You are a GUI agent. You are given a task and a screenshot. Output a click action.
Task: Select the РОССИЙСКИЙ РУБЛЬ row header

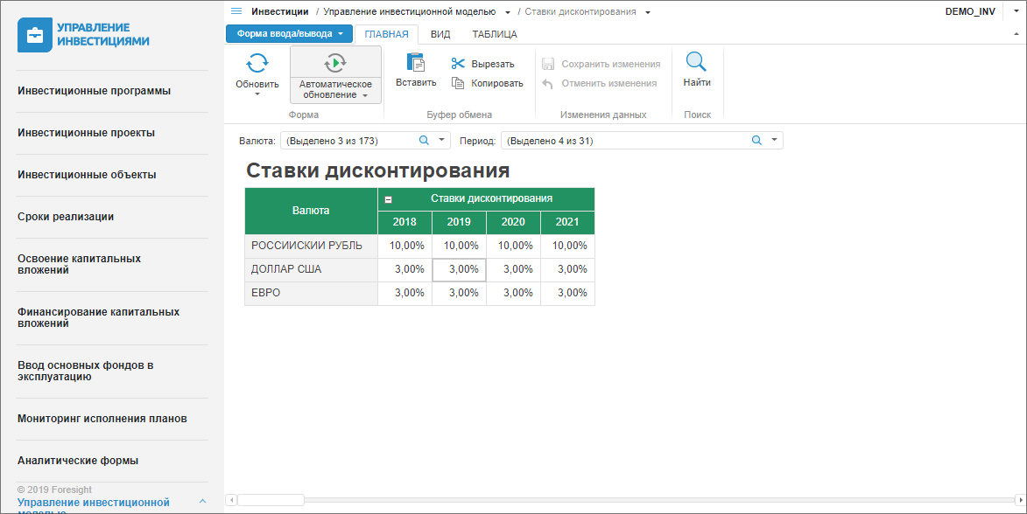[x=311, y=246]
